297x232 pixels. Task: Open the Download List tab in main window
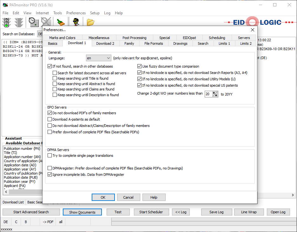point(13,202)
